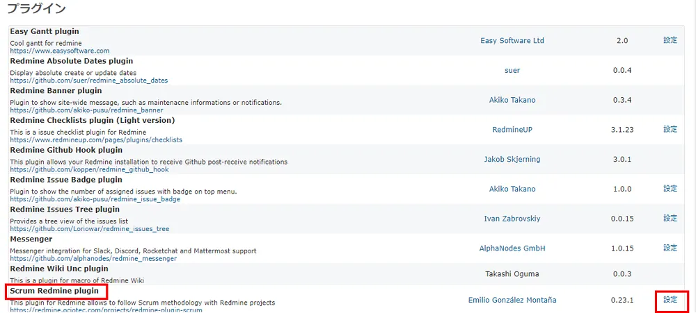The height and width of the screenshot is (313, 696).
Task: Select the Redmine Issue Badge plugin title
Action: 65,180
